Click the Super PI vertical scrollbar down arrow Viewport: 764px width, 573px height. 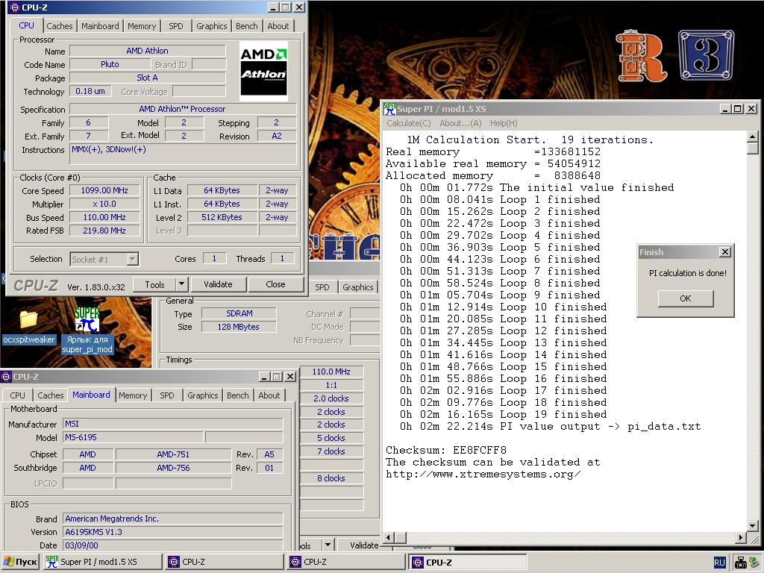click(x=752, y=526)
